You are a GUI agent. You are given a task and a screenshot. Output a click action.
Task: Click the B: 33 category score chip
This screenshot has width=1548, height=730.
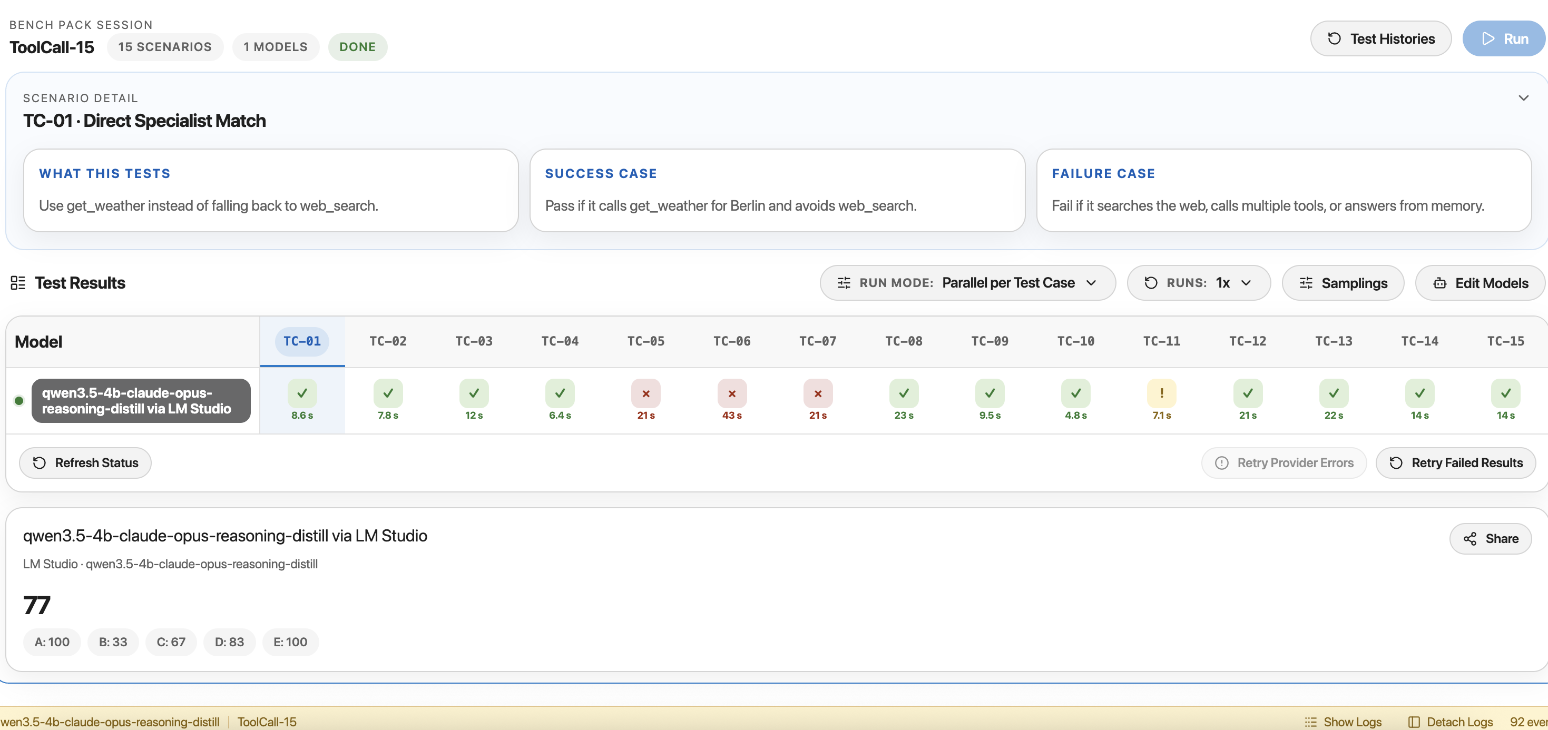[113, 642]
